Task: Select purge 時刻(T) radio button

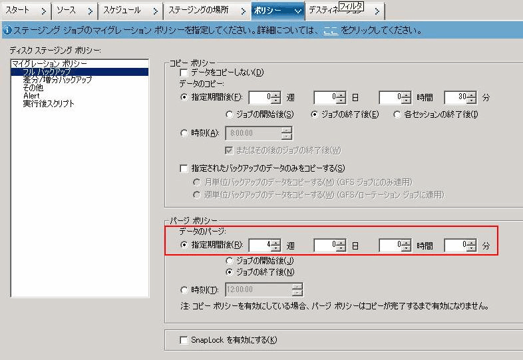Action: pos(184,290)
